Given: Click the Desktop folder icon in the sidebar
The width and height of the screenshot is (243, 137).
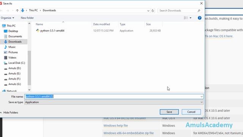Looking at the screenshot, I should point(6,31).
